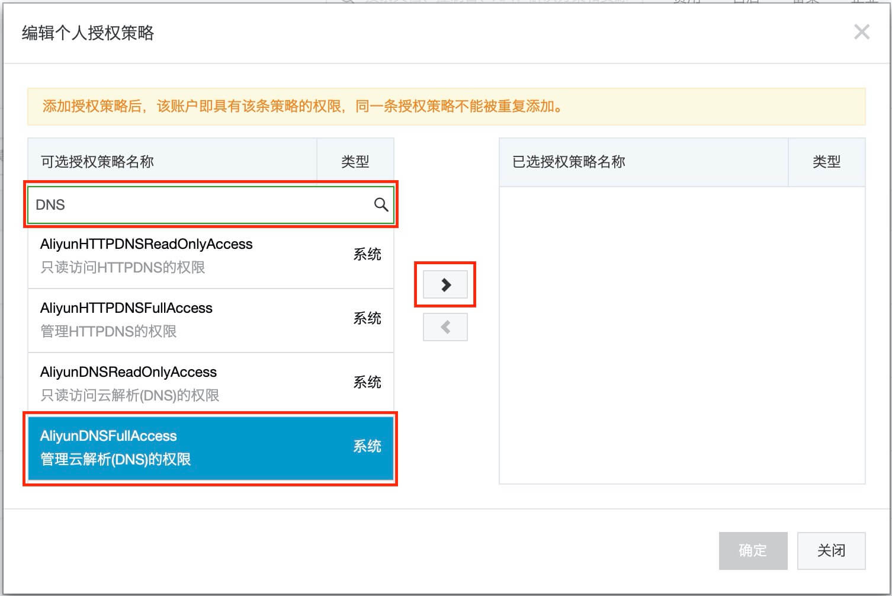Click the 管理云解析(DNS)的权限 description
Viewport: 892px width, 596px height.
pyautogui.click(x=115, y=460)
